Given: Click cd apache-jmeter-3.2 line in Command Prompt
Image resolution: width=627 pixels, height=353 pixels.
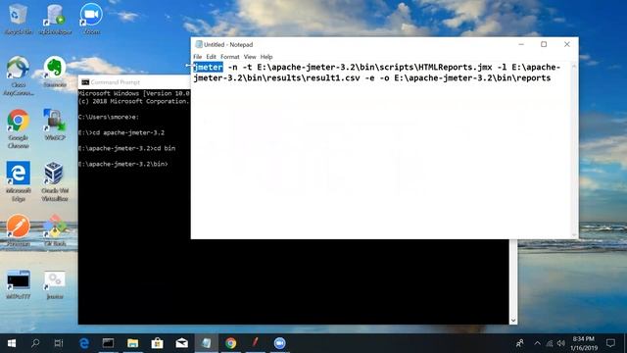Looking at the screenshot, I should [121, 133].
